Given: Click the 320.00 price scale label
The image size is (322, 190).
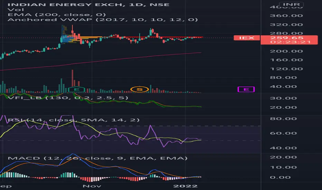Looking at the screenshot, I should [x=286, y=25].
